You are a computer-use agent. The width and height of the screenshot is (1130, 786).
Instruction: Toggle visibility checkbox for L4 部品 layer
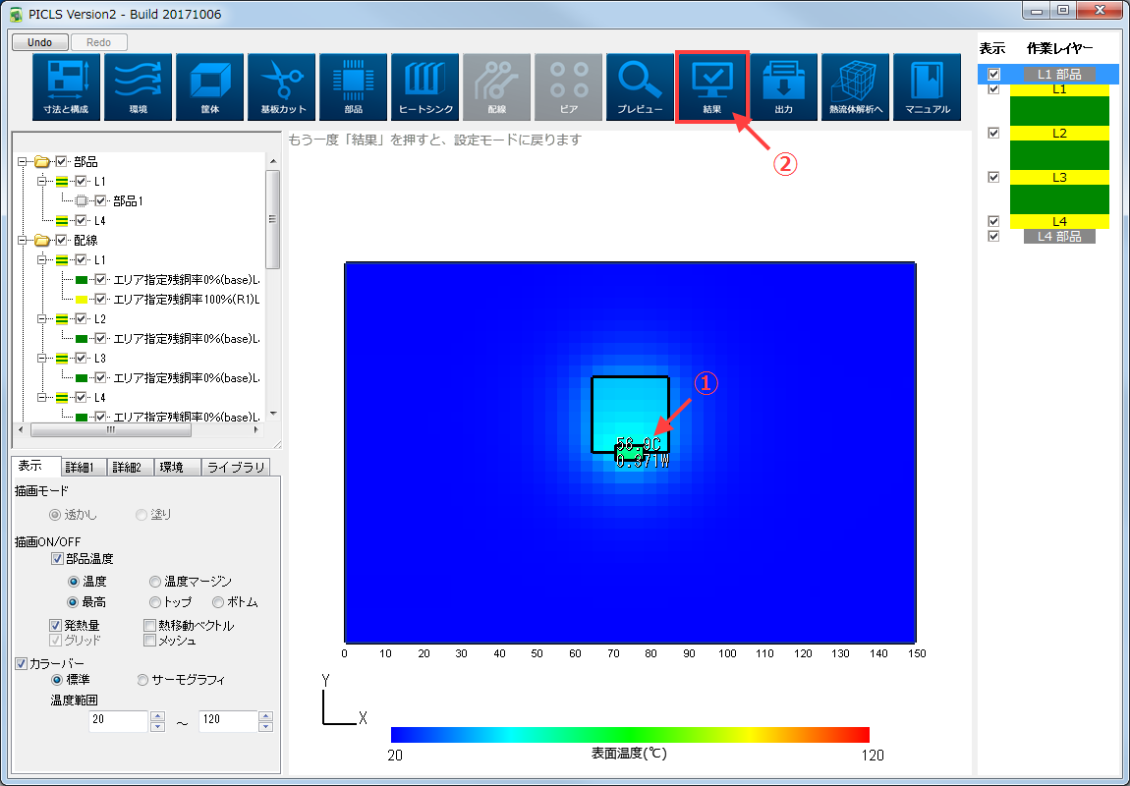(x=993, y=237)
